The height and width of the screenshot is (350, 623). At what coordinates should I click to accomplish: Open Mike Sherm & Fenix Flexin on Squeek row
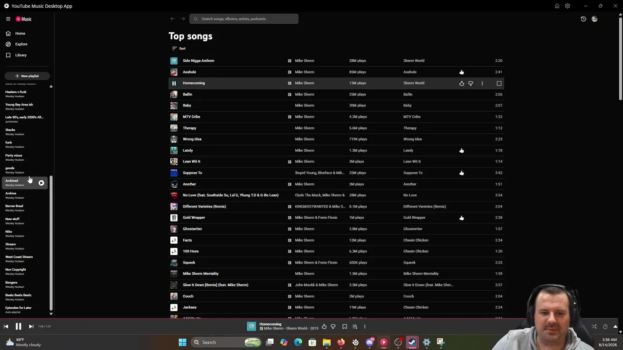tap(316, 262)
